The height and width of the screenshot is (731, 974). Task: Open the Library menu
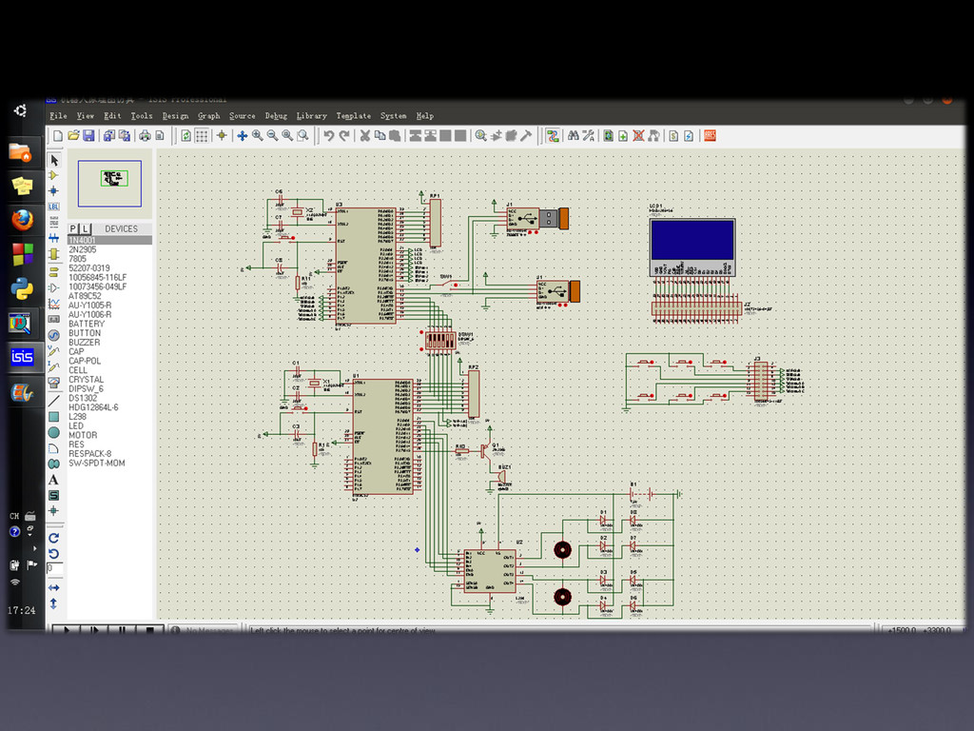pos(311,116)
